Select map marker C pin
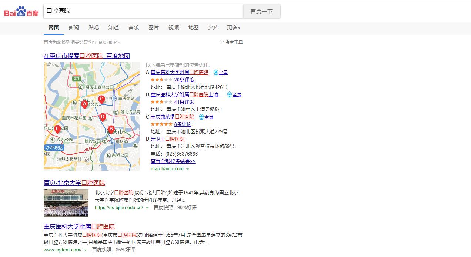The image size is (471, 257). [x=101, y=99]
